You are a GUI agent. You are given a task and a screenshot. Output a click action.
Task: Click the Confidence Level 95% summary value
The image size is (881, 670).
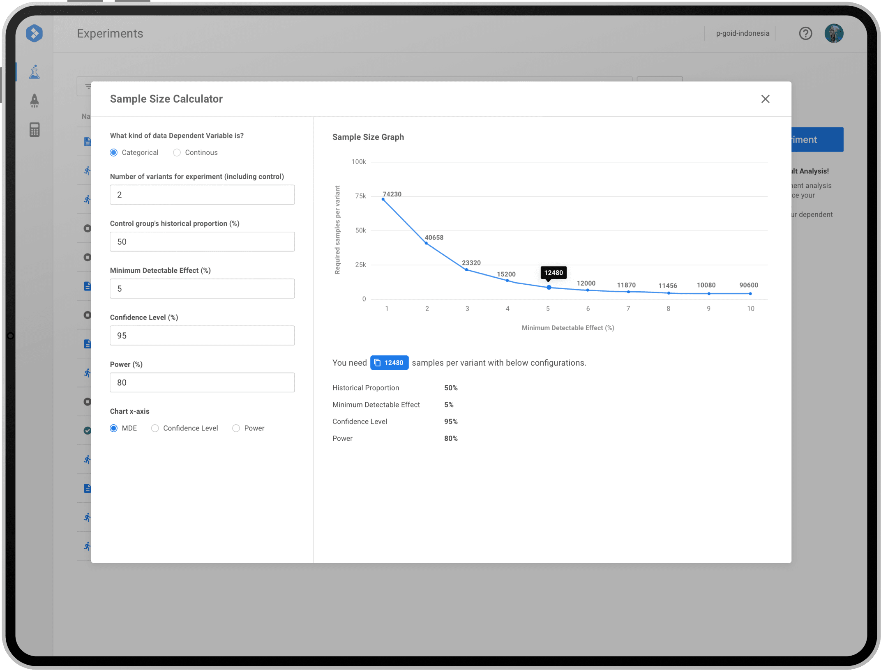(x=451, y=421)
